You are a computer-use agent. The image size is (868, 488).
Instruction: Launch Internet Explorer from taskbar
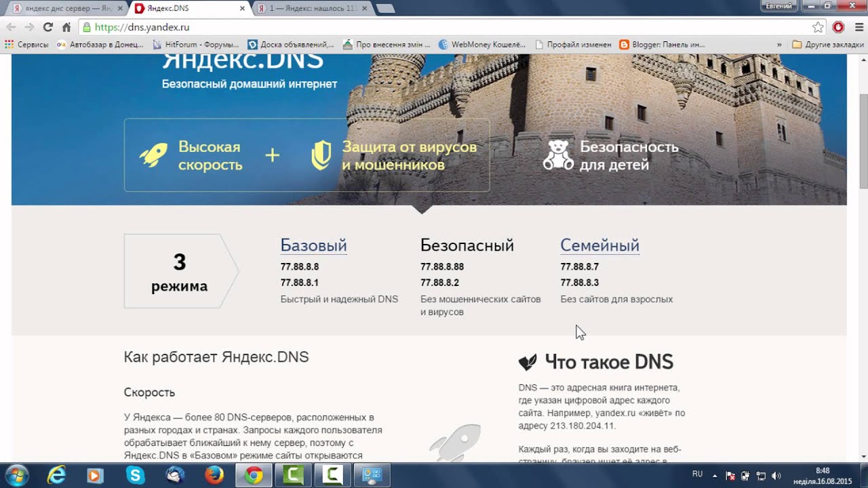click(x=56, y=476)
